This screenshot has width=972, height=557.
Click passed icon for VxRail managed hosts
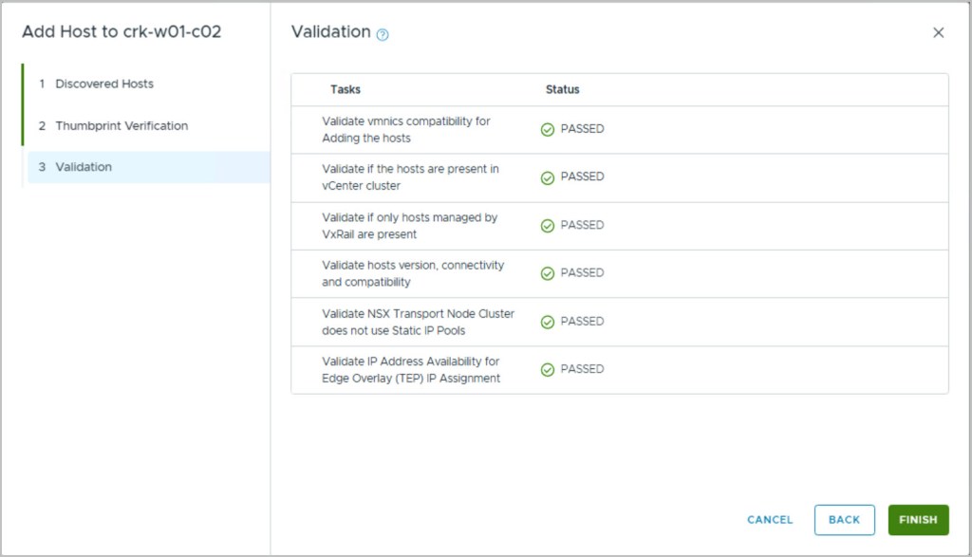pyautogui.click(x=547, y=226)
